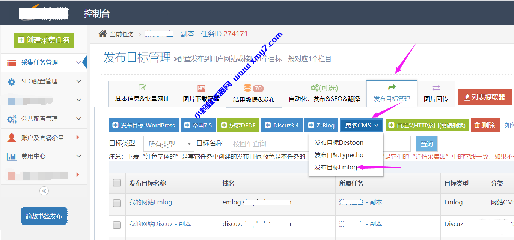The image size is (514, 240).
Task: Click the SEO配置管理 gear icon
Action: [x=12, y=81]
